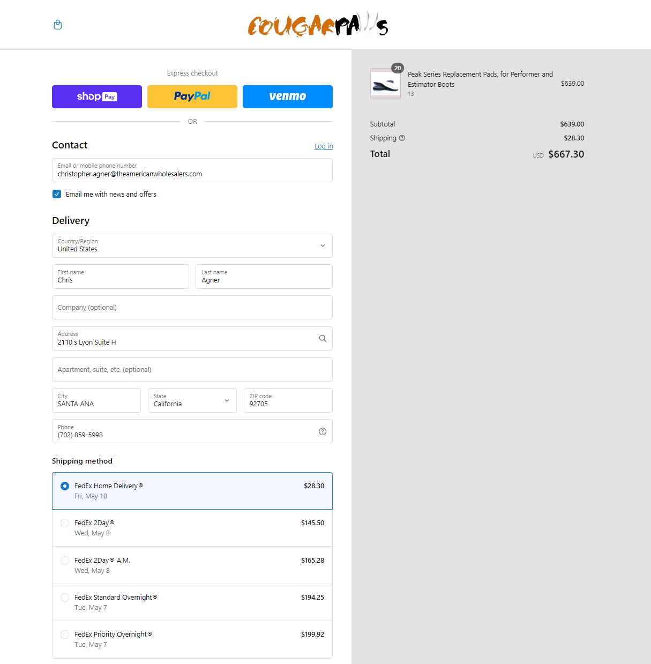
Task: Click the address search magnifier icon
Action: (323, 338)
